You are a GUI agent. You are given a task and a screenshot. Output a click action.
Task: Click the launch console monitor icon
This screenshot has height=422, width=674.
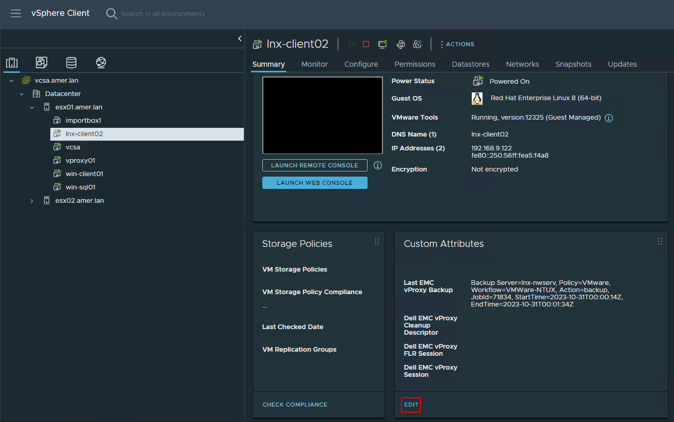382,45
